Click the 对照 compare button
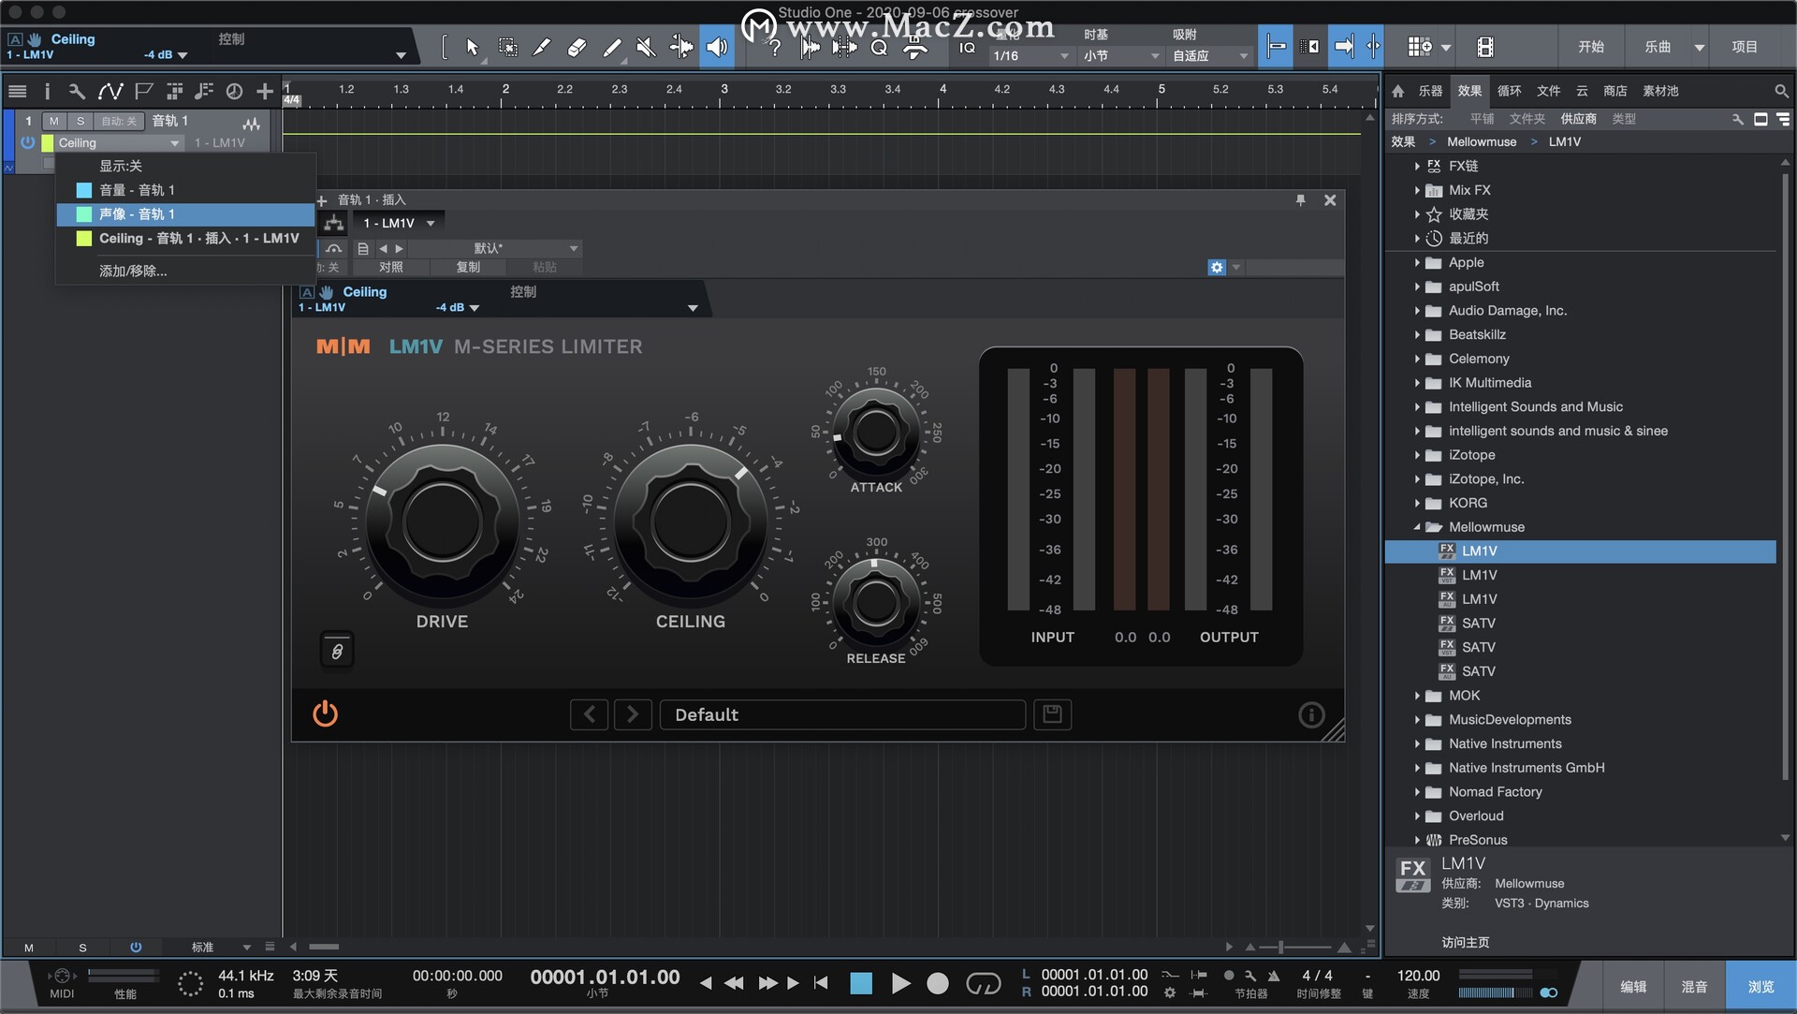The width and height of the screenshot is (1797, 1014). coord(391,268)
